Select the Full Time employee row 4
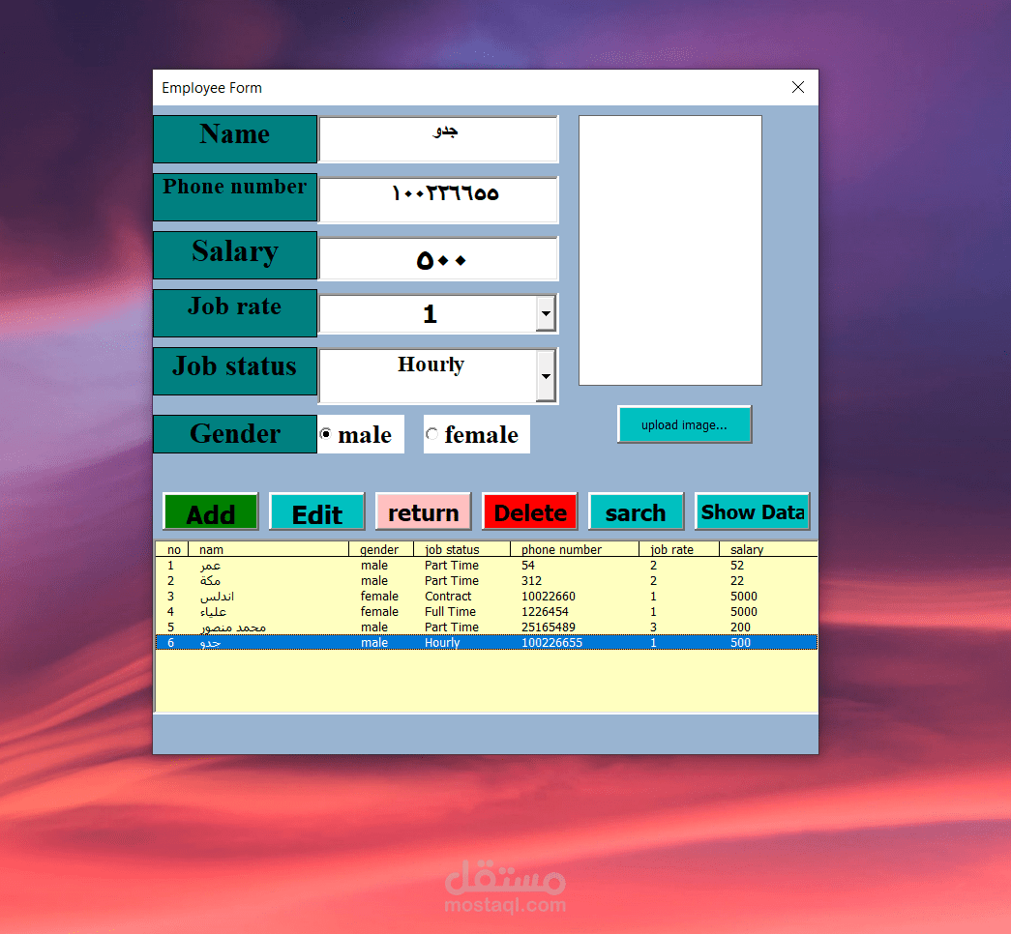Image resolution: width=1011 pixels, height=934 pixels. click(x=487, y=612)
